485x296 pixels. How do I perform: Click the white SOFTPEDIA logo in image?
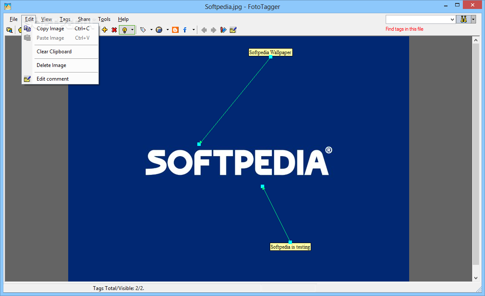pyautogui.click(x=239, y=161)
